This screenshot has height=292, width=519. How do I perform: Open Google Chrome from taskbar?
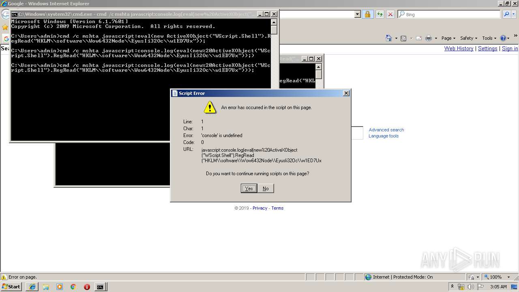click(x=73, y=287)
